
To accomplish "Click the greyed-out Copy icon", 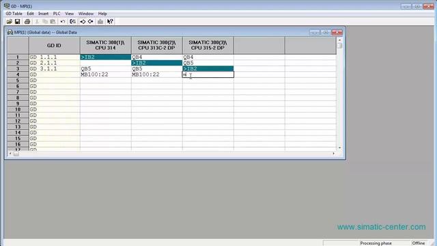I will 45,21.
